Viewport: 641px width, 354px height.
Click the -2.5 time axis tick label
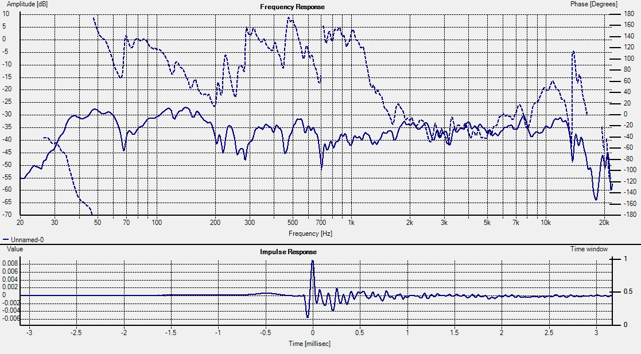coord(76,332)
